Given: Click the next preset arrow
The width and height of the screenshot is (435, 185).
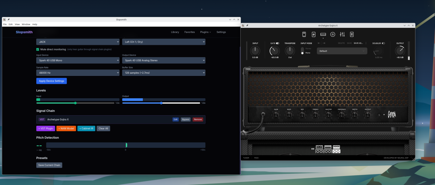Looking at the screenshot, I should [x=324, y=43].
